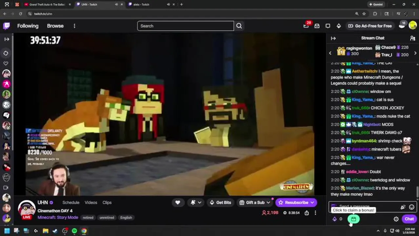419x236 pixels.
Task: Open chat settings gear
Action: click(396, 219)
